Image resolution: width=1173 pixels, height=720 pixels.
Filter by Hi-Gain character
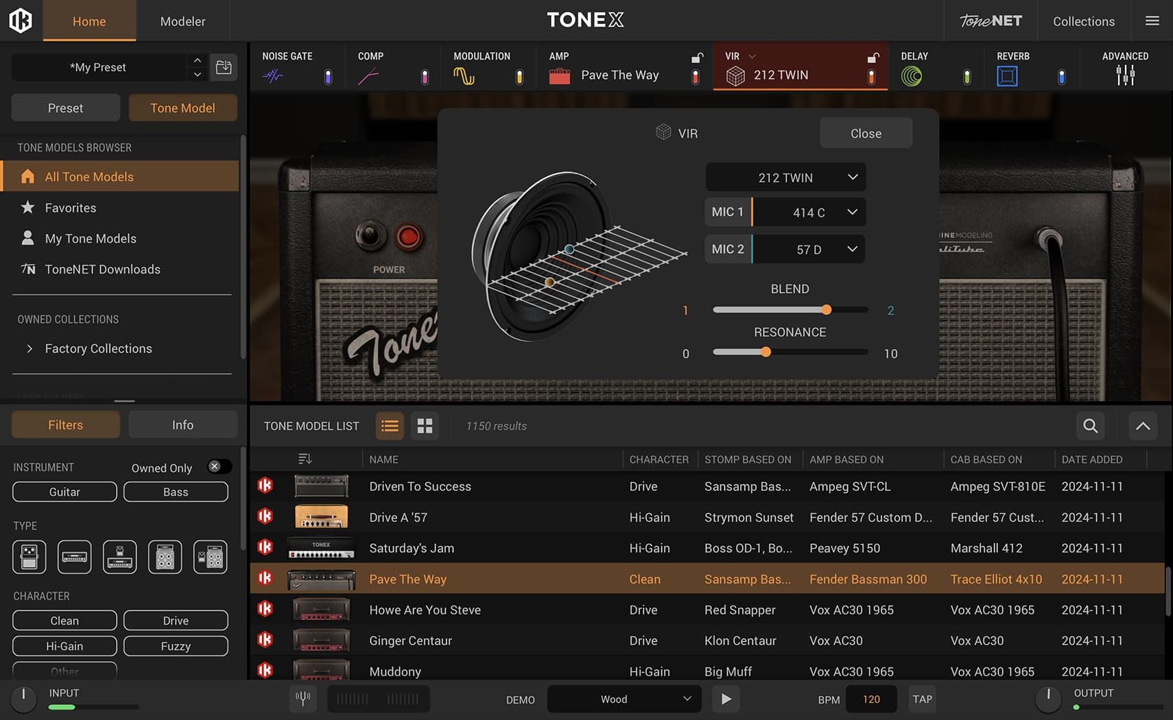click(64, 646)
